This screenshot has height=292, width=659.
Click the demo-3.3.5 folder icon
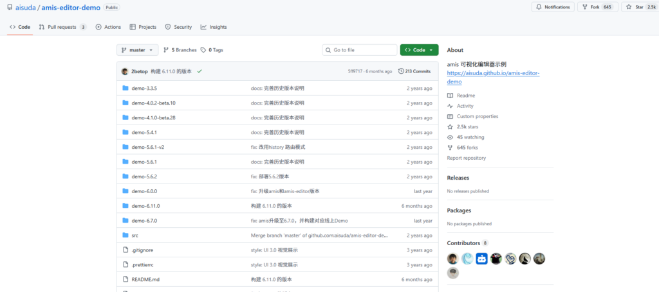pyautogui.click(x=125, y=88)
